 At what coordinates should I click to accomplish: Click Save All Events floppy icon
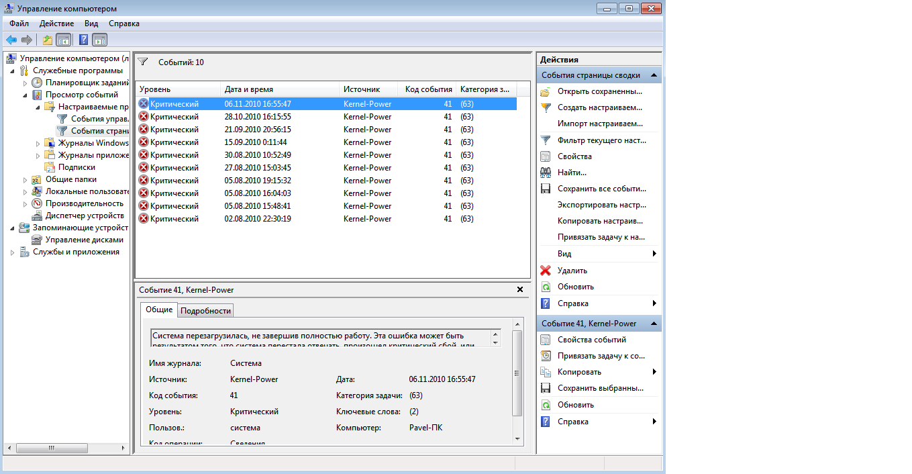click(546, 189)
